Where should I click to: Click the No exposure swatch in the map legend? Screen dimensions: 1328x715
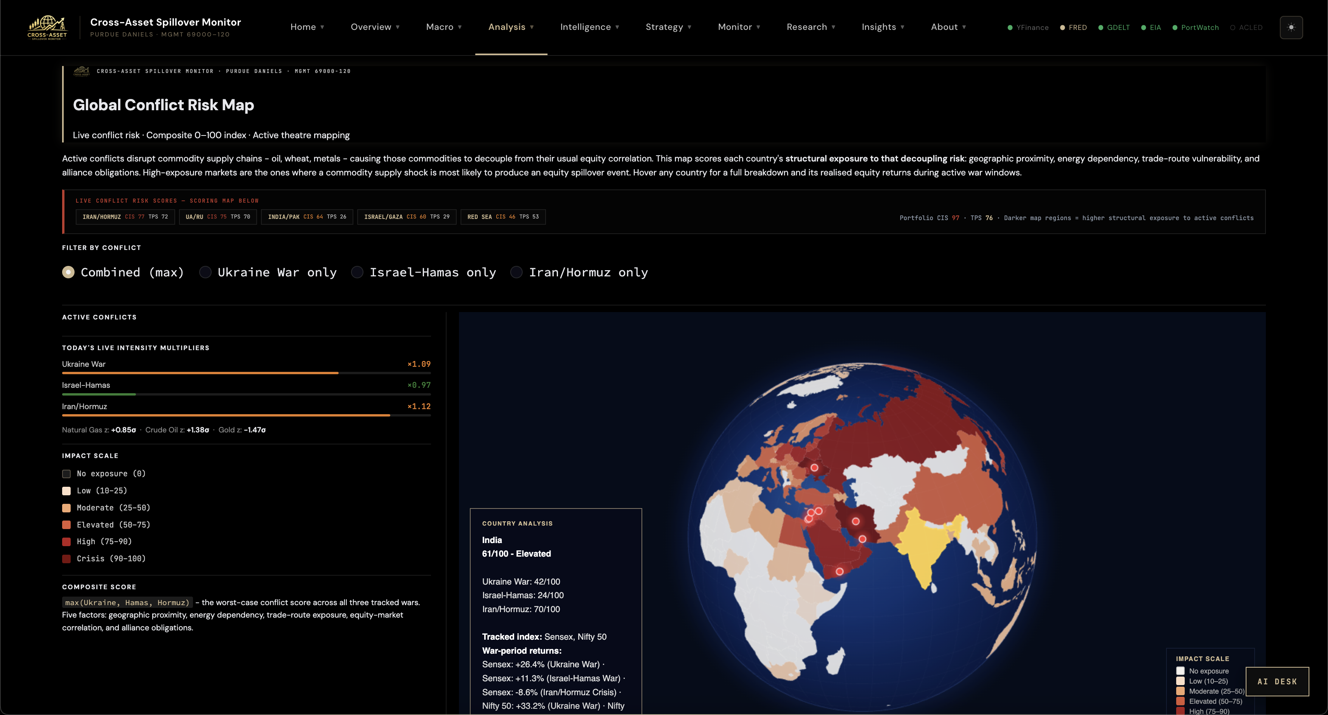[1180, 671]
